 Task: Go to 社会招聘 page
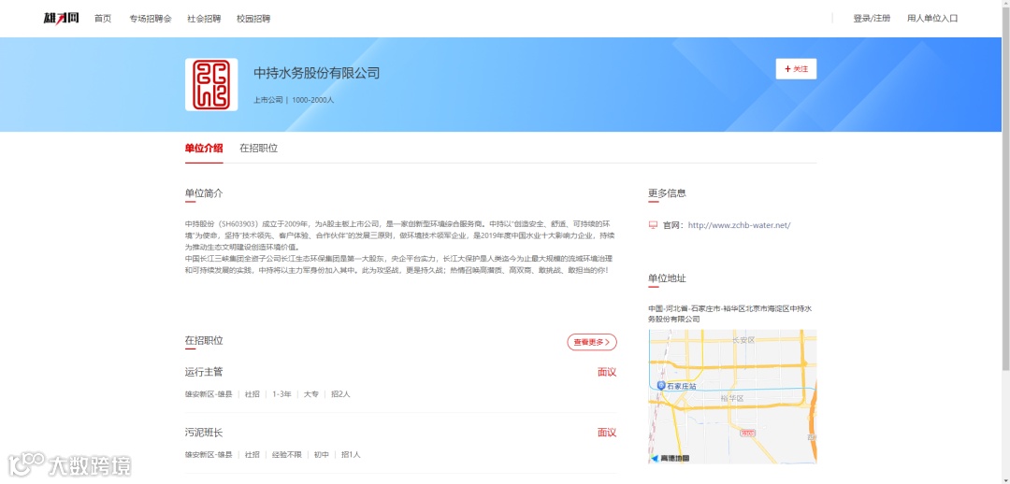pos(204,19)
